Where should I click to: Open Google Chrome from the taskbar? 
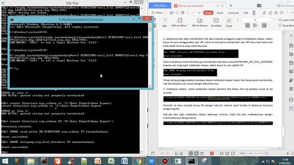tap(138, 161)
